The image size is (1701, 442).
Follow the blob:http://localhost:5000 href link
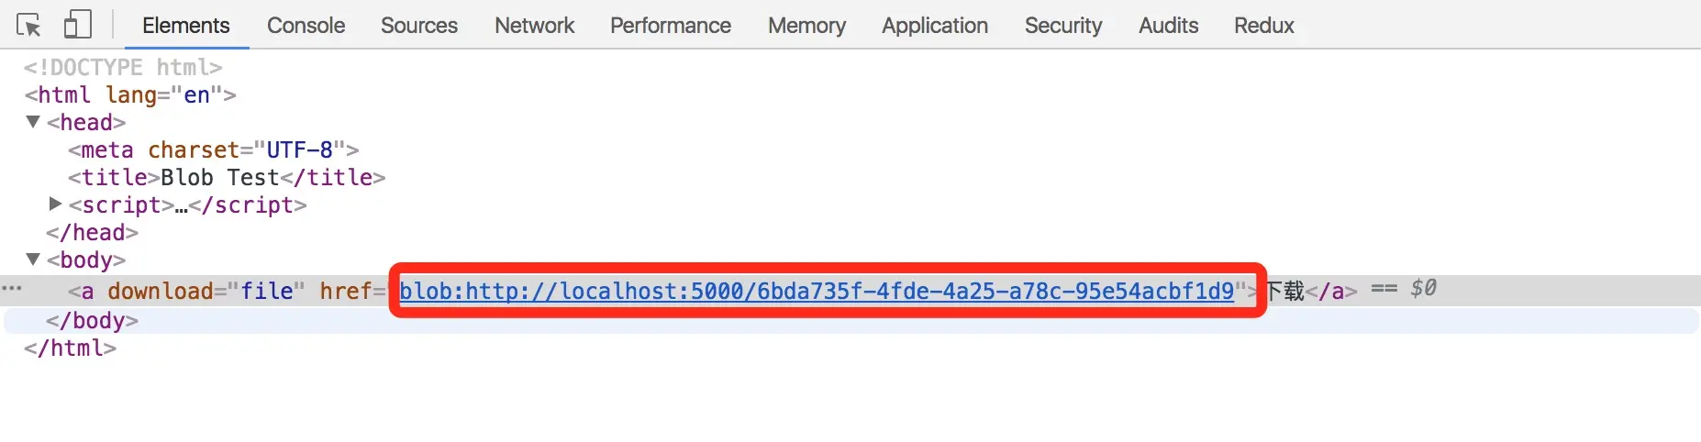[817, 292]
